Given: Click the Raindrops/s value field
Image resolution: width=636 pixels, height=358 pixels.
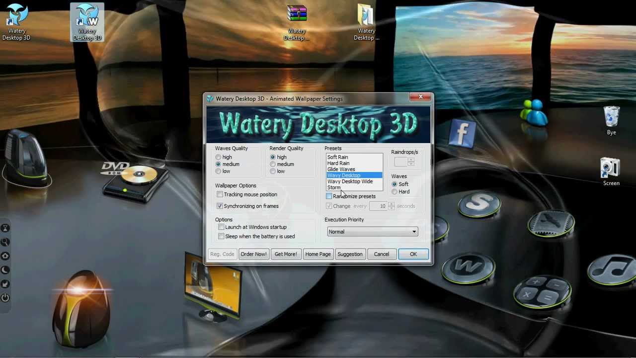Looking at the screenshot, I should (401, 162).
